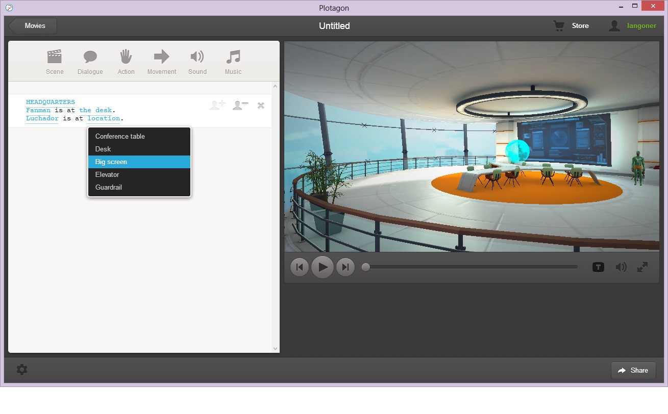Open the langoner user profile
The image size is (668, 414).
(614, 26)
